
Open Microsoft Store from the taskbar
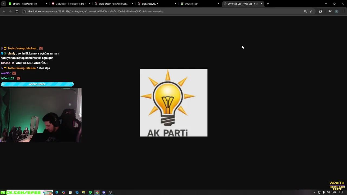[70, 192]
